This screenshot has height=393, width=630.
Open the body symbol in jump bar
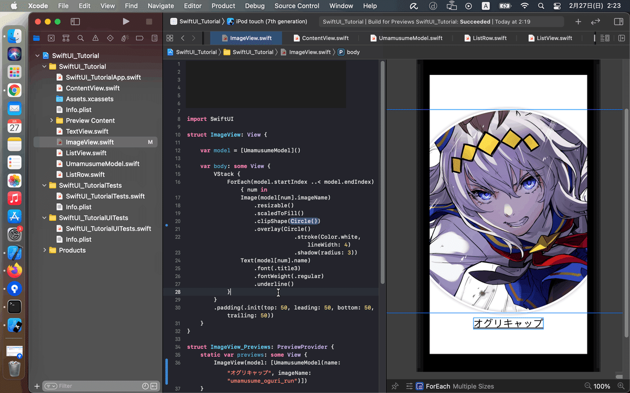point(349,52)
